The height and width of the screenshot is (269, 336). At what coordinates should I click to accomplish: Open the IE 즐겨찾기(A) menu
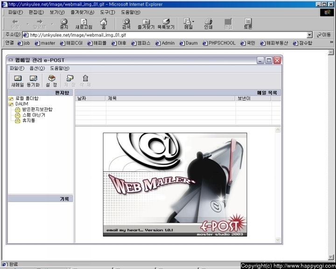[x=83, y=12]
